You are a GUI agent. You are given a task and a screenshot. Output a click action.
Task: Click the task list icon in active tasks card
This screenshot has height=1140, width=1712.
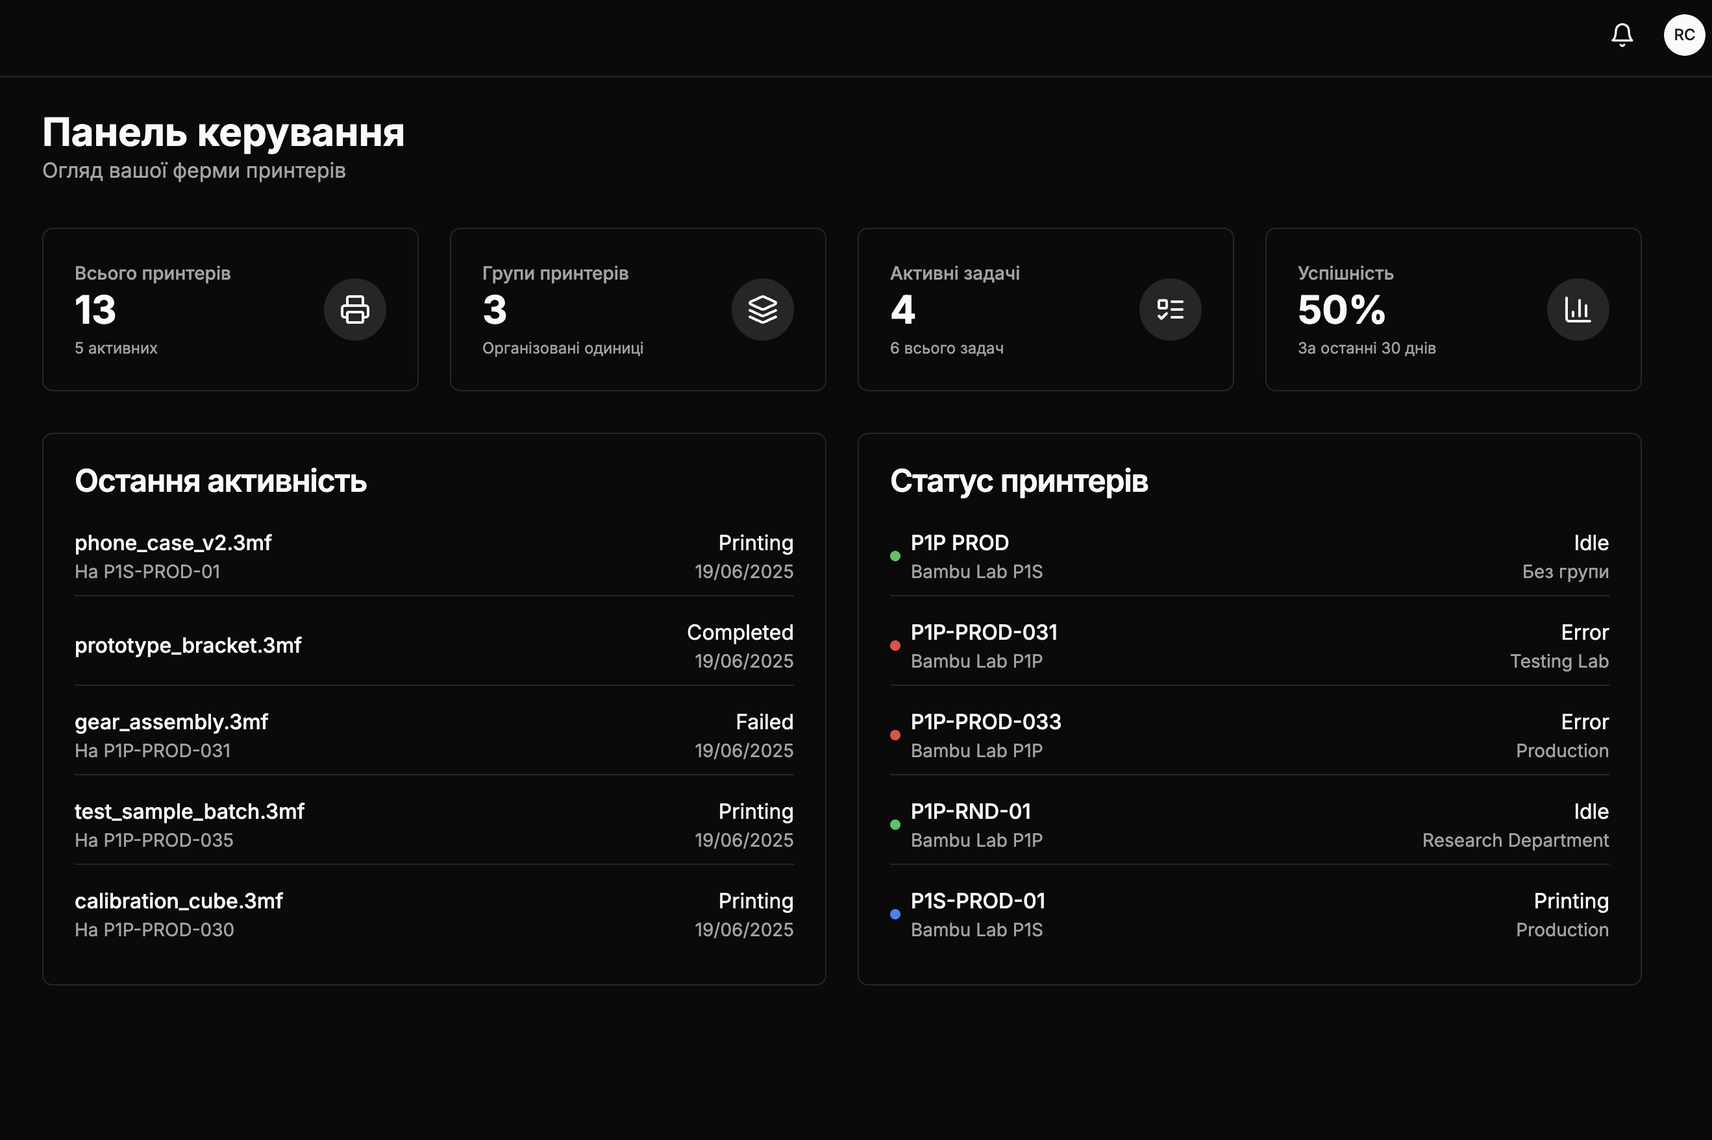[x=1169, y=309]
